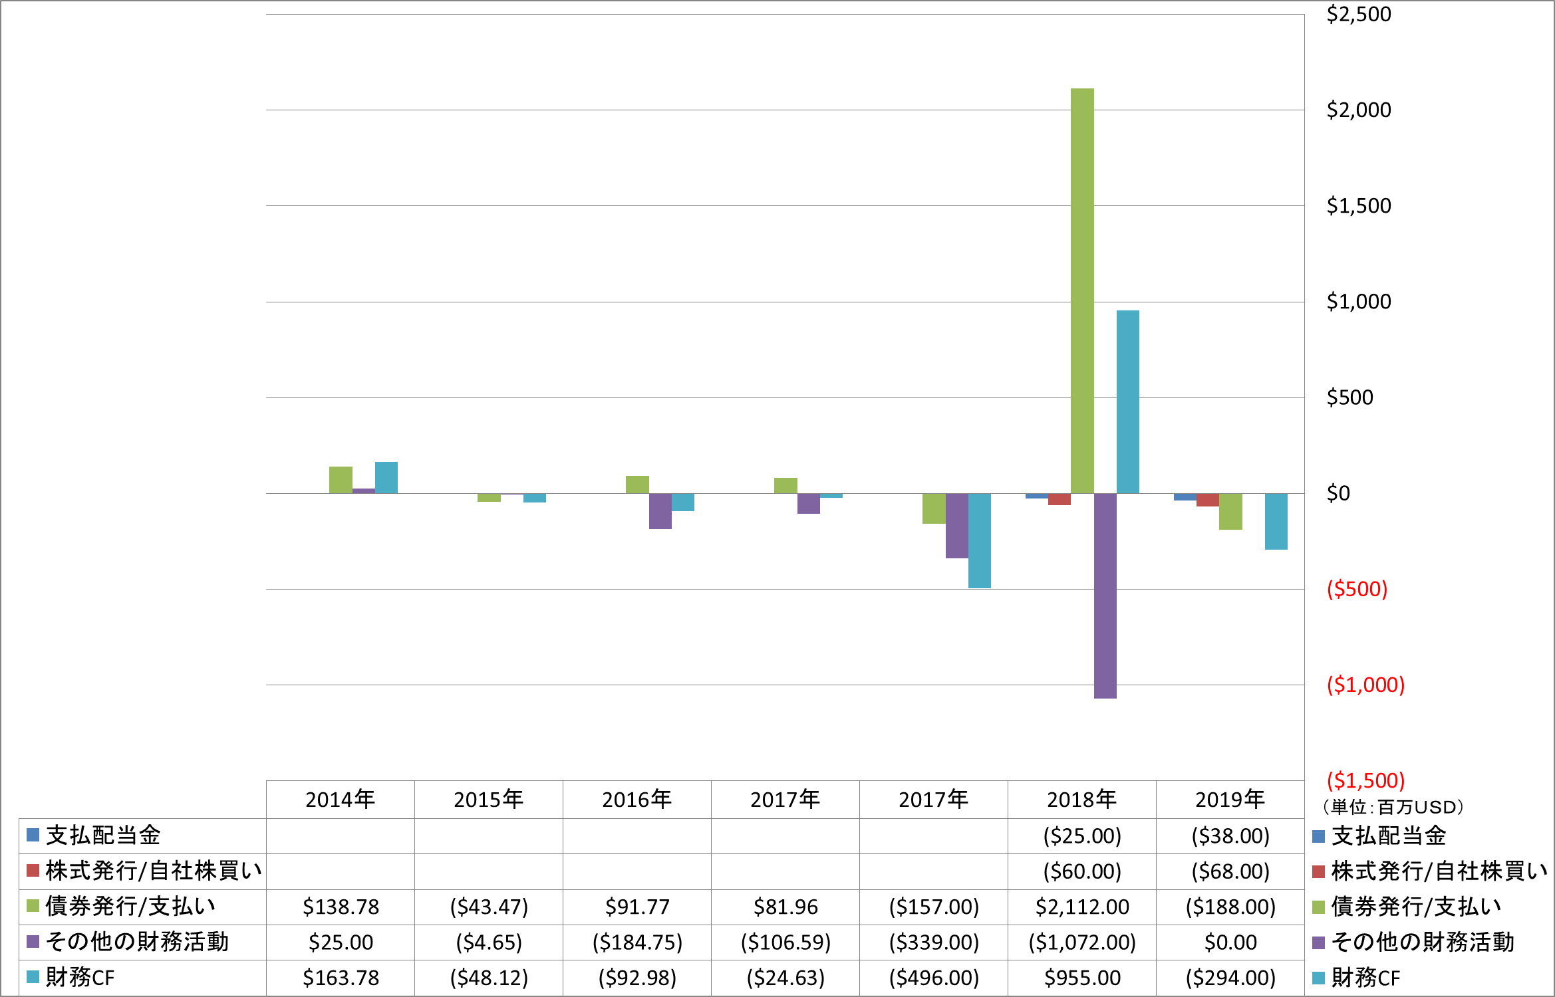
Task: Click the ($48.12) table cell
Action: coord(489,978)
